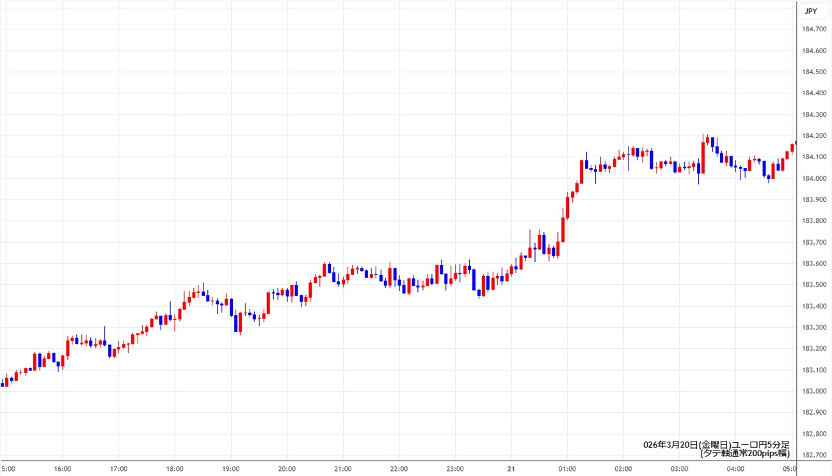
Task: Click the 01:00 time axis label
Action: (567, 469)
